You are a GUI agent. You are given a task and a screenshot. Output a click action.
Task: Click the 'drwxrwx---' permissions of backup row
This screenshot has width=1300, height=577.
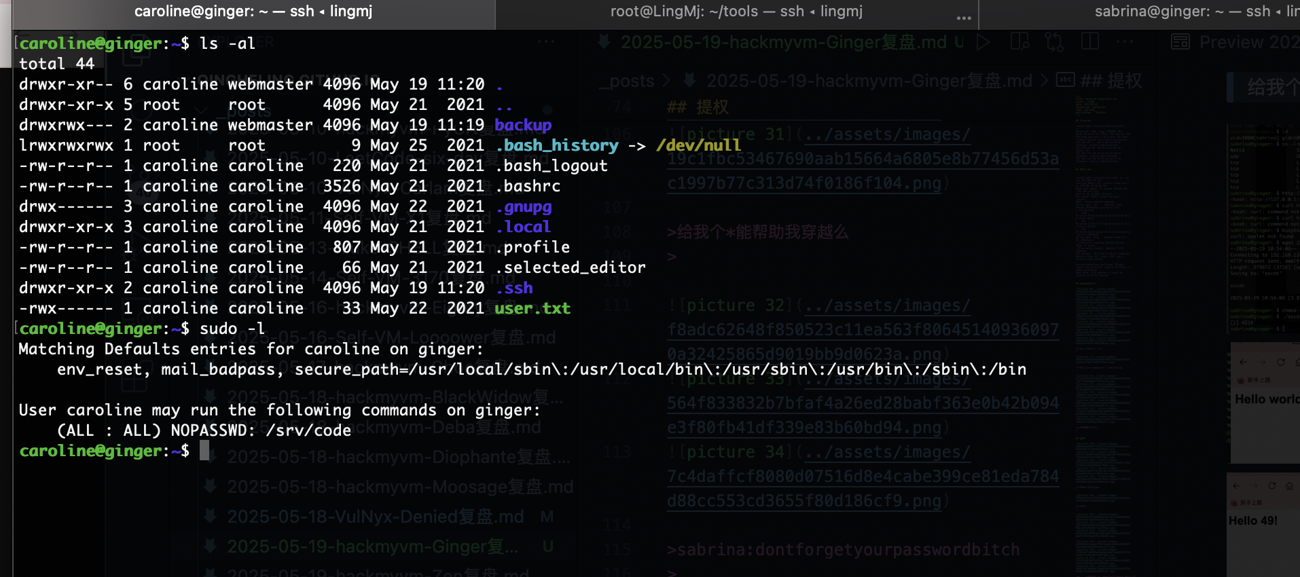tap(66, 125)
